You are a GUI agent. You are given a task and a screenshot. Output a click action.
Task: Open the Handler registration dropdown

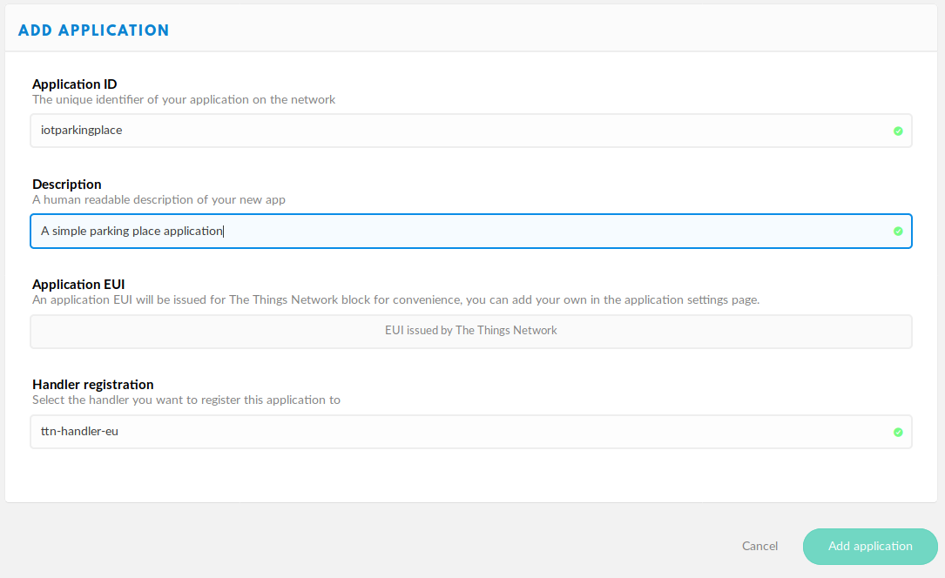pos(470,432)
